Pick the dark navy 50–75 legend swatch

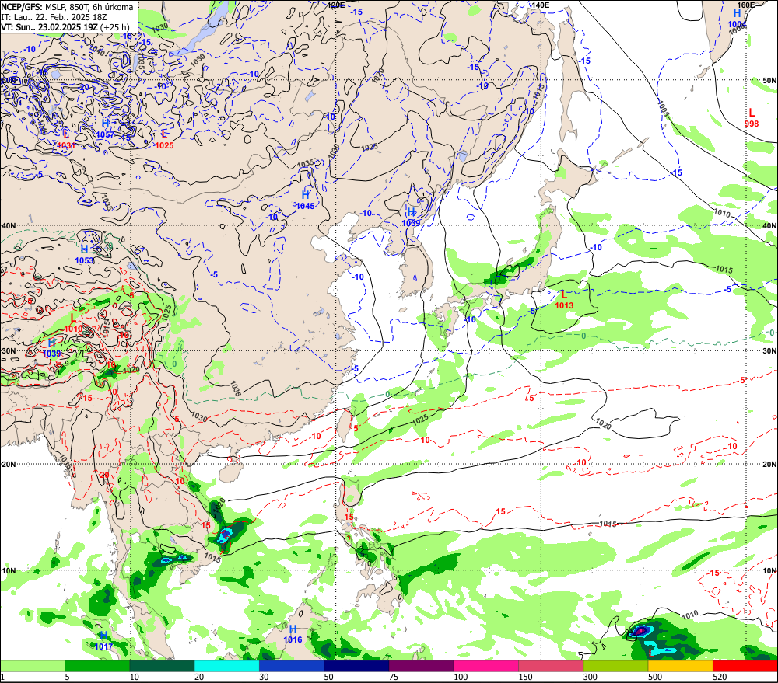tap(356, 666)
